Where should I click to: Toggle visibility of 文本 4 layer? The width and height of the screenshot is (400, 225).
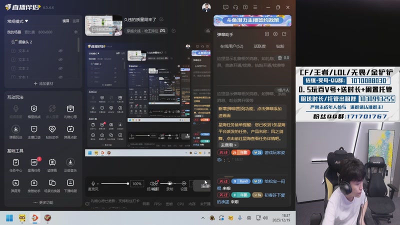[x=60, y=51]
